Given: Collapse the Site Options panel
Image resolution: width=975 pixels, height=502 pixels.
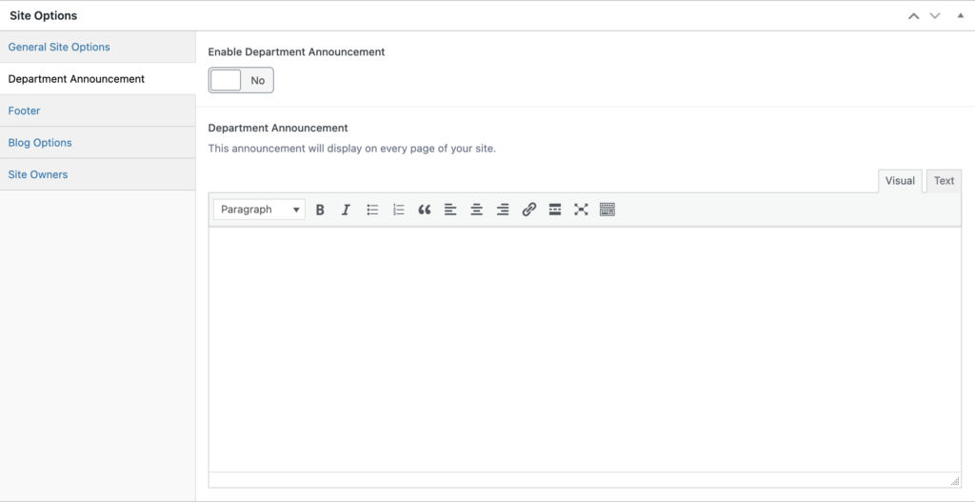Looking at the screenshot, I should pyautogui.click(x=960, y=15).
